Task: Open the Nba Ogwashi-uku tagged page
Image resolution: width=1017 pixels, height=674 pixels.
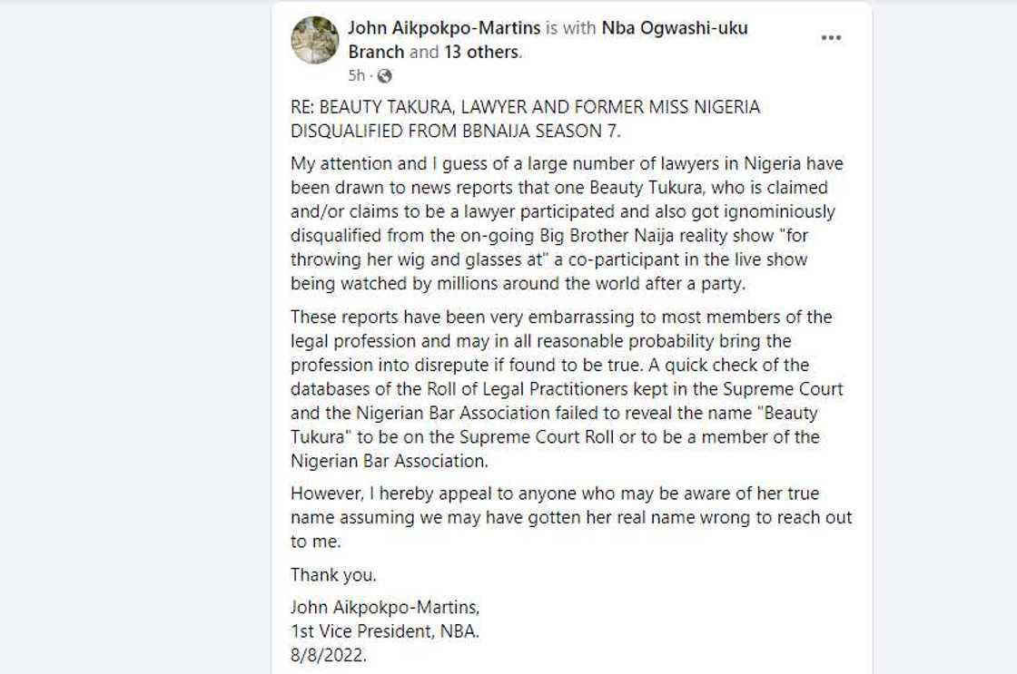Action: 675,28
